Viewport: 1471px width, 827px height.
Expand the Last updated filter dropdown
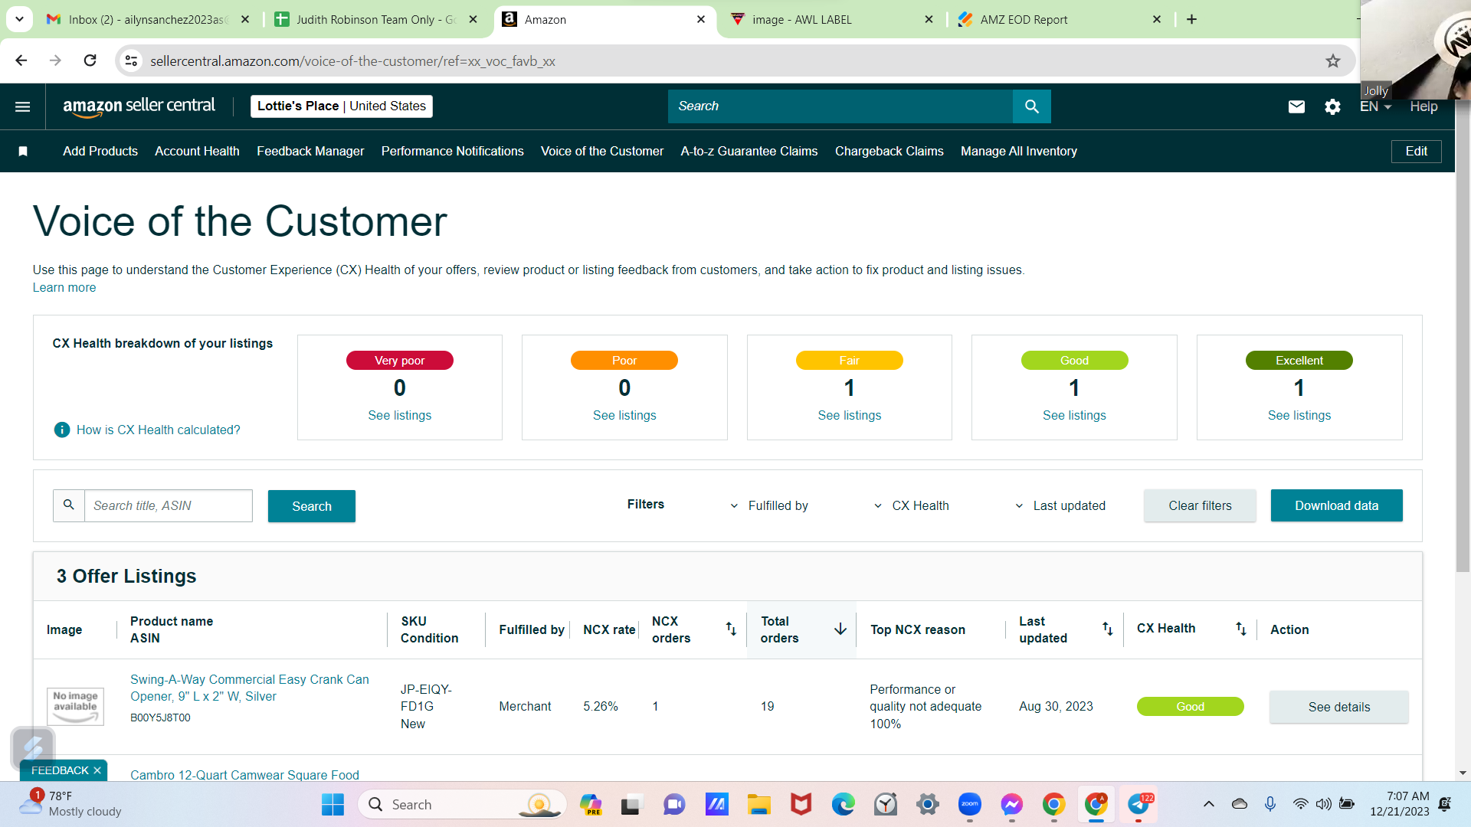click(1060, 505)
